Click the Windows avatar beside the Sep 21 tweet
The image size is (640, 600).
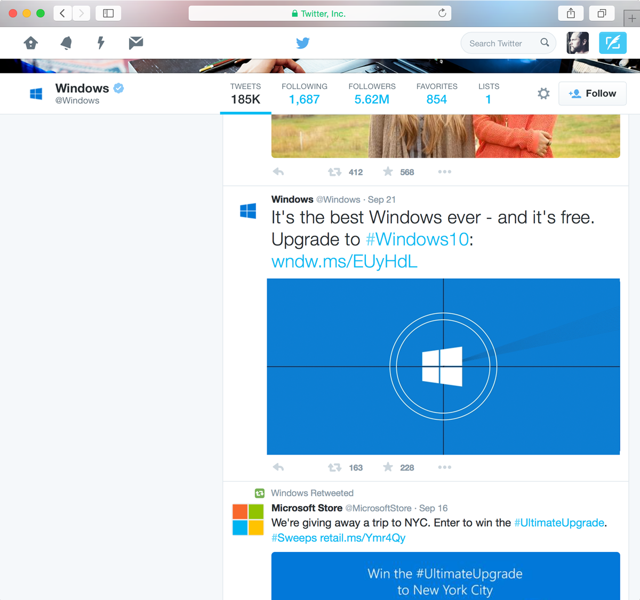point(248,211)
